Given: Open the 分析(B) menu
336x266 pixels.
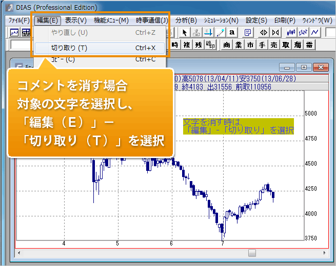Looking at the screenshot, I should (186, 20).
